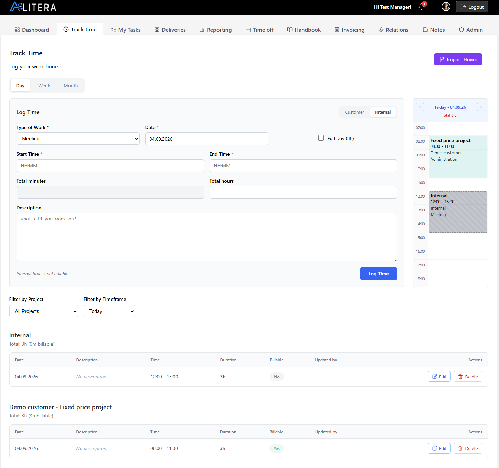Click the Total minutes field
This screenshot has height=468, width=499.
[110, 192]
